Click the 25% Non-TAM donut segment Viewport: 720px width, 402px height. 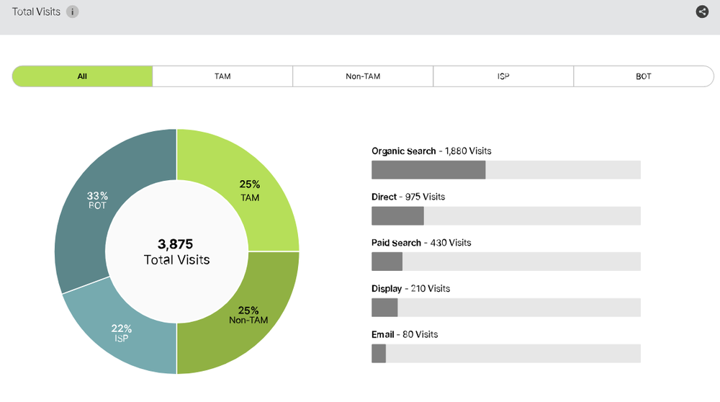(x=248, y=315)
